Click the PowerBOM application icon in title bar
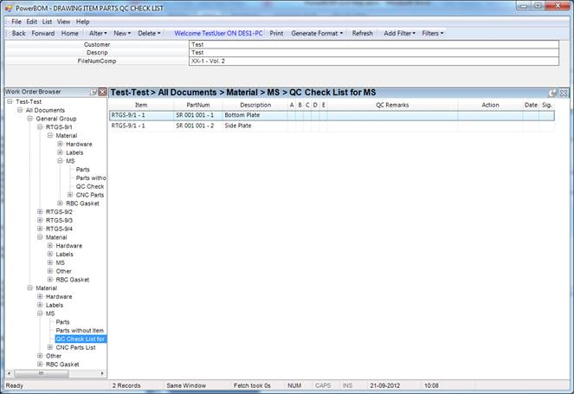Viewport: 574px width, 394px height. (x=8, y=7)
